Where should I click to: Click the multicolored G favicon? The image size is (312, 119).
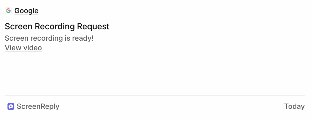coord(8,11)
